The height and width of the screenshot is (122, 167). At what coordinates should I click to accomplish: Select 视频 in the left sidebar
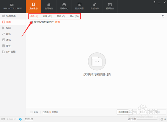pyautogui.click(x=8, y=28)
